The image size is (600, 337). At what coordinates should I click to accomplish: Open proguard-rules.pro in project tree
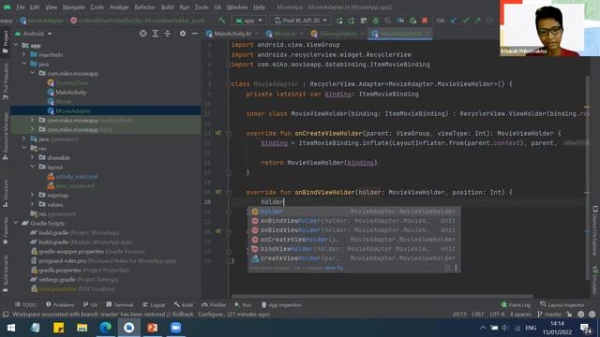click(x=63, y=261)
